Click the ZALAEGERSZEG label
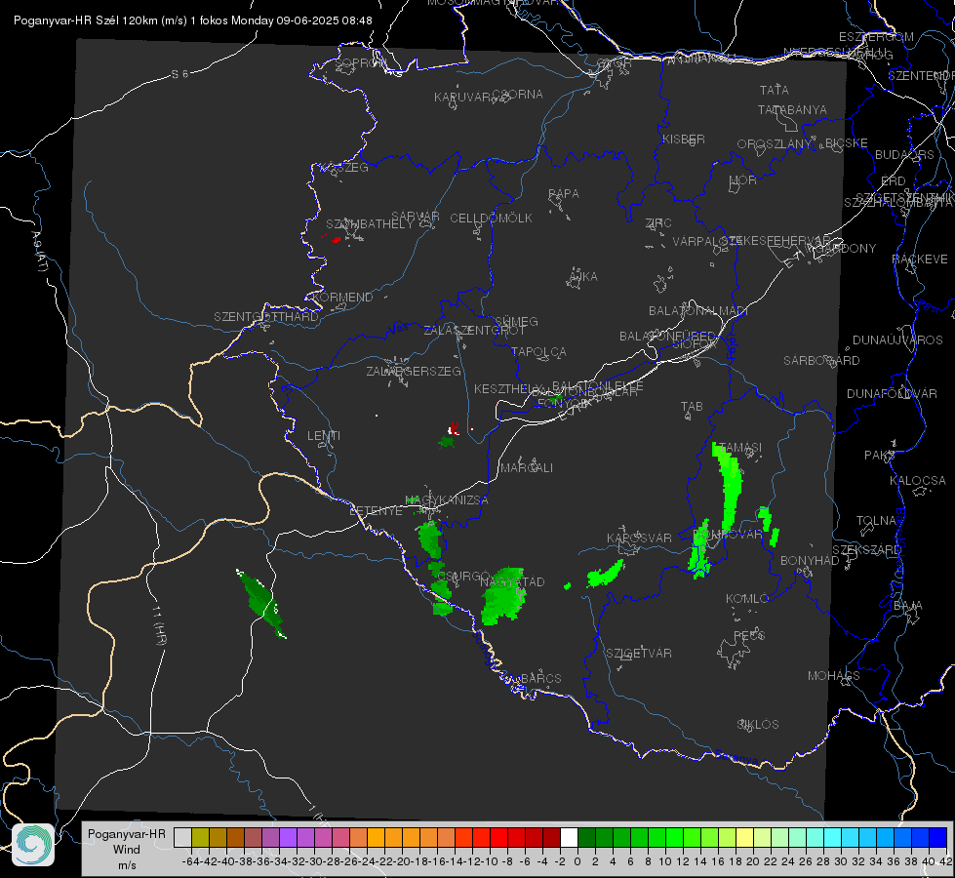Viewport: 955px width, 878px height. [x=414, y=371]
